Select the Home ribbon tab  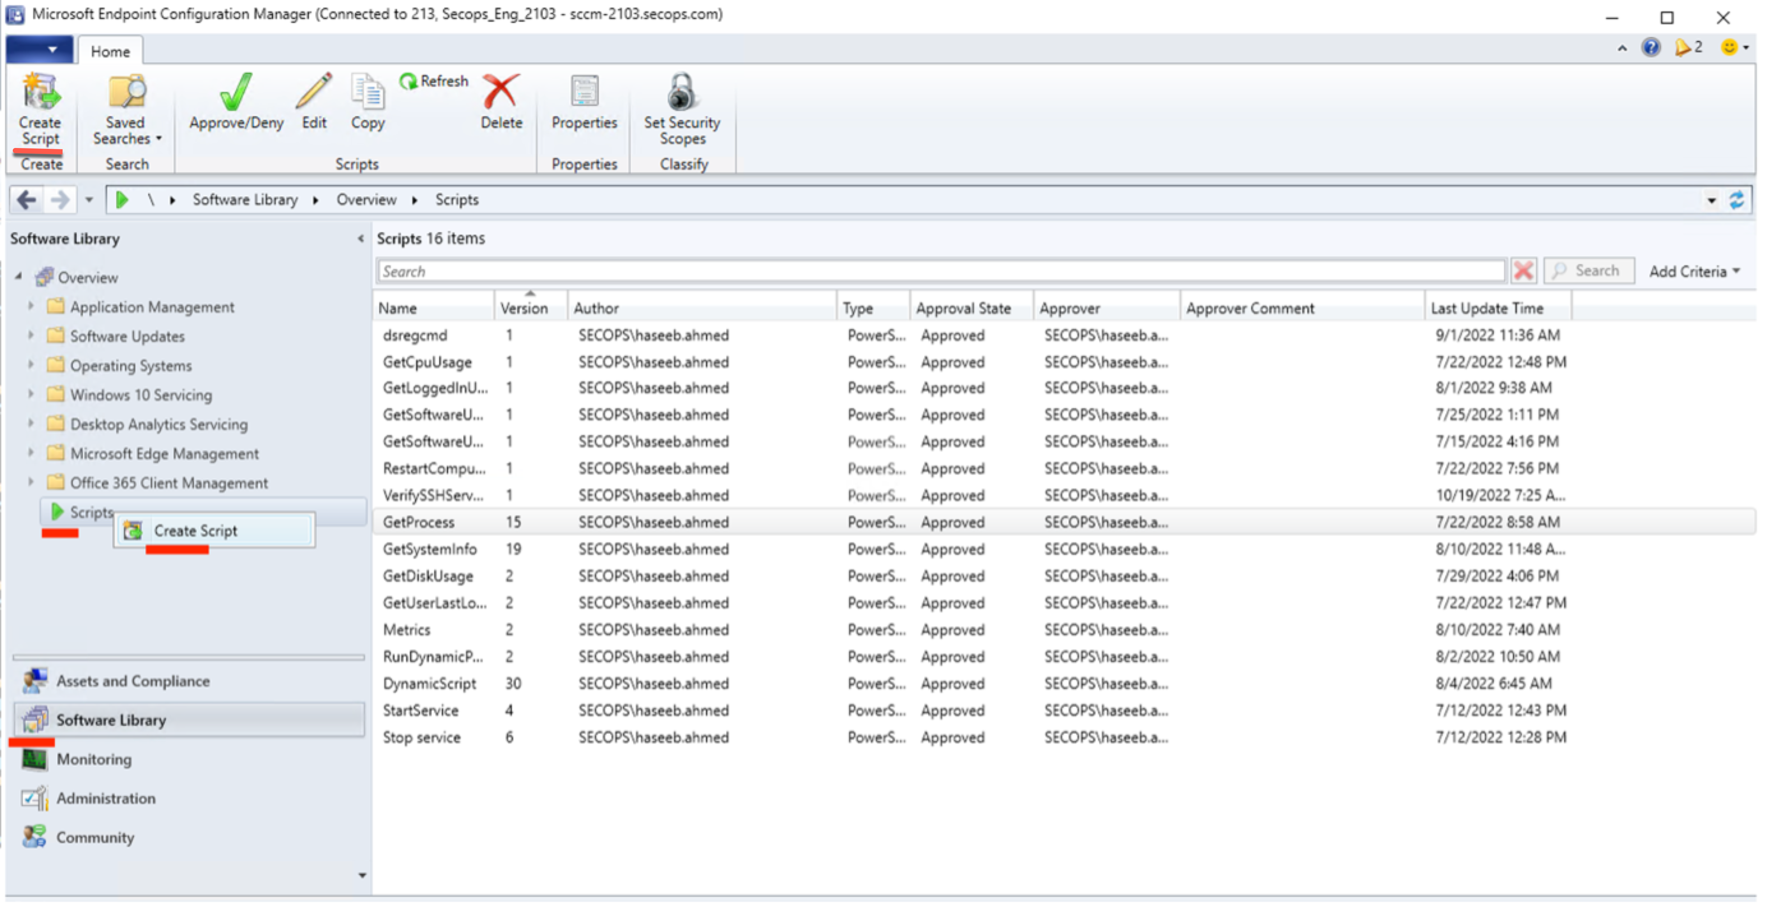(111, 51)
